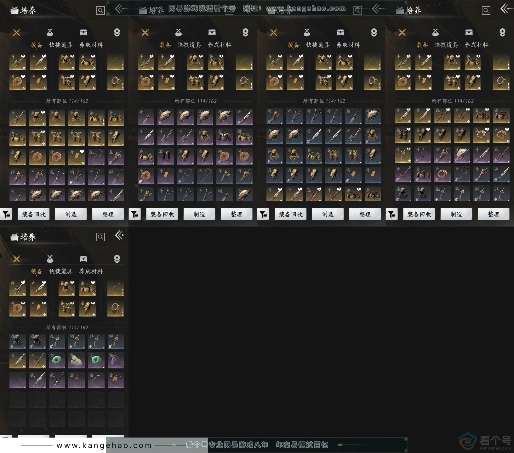
Task: Click 整理 button in top-left panel
Action: (108, 215)
